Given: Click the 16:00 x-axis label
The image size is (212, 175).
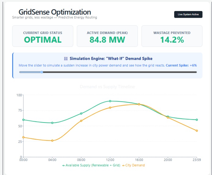Looking at the screenshot, I should (x=139, y=160).
